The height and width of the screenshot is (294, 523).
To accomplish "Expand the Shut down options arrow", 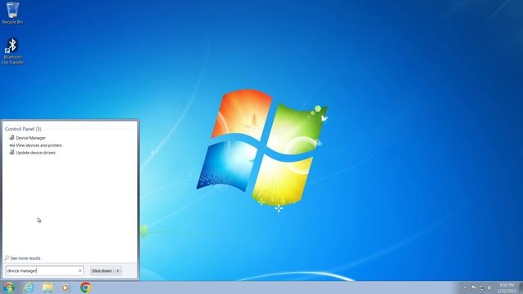I will 118,270.
